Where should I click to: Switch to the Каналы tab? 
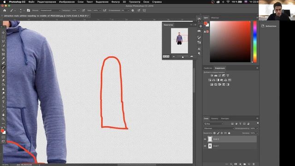click(215, 119)
